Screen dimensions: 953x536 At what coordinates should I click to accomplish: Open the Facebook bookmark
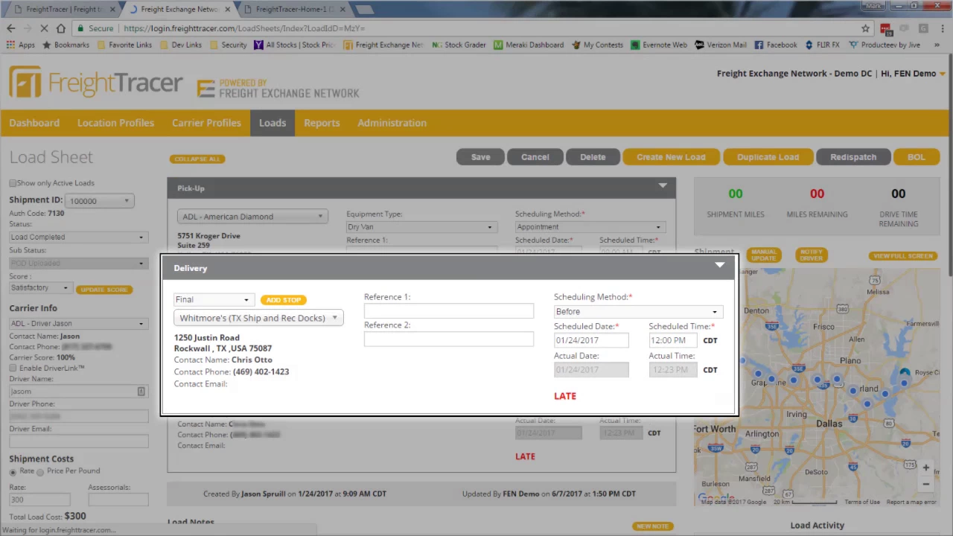tap(776, 45)
